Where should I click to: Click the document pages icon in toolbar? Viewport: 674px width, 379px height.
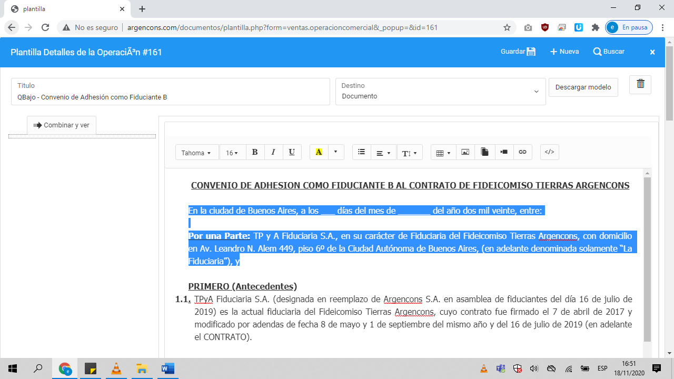tap(485, 152)
